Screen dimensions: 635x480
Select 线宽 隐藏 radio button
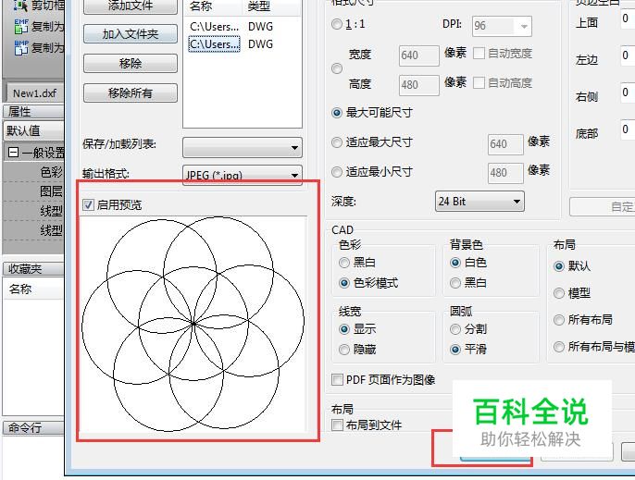pyautogui.click(x=343, y=350)
